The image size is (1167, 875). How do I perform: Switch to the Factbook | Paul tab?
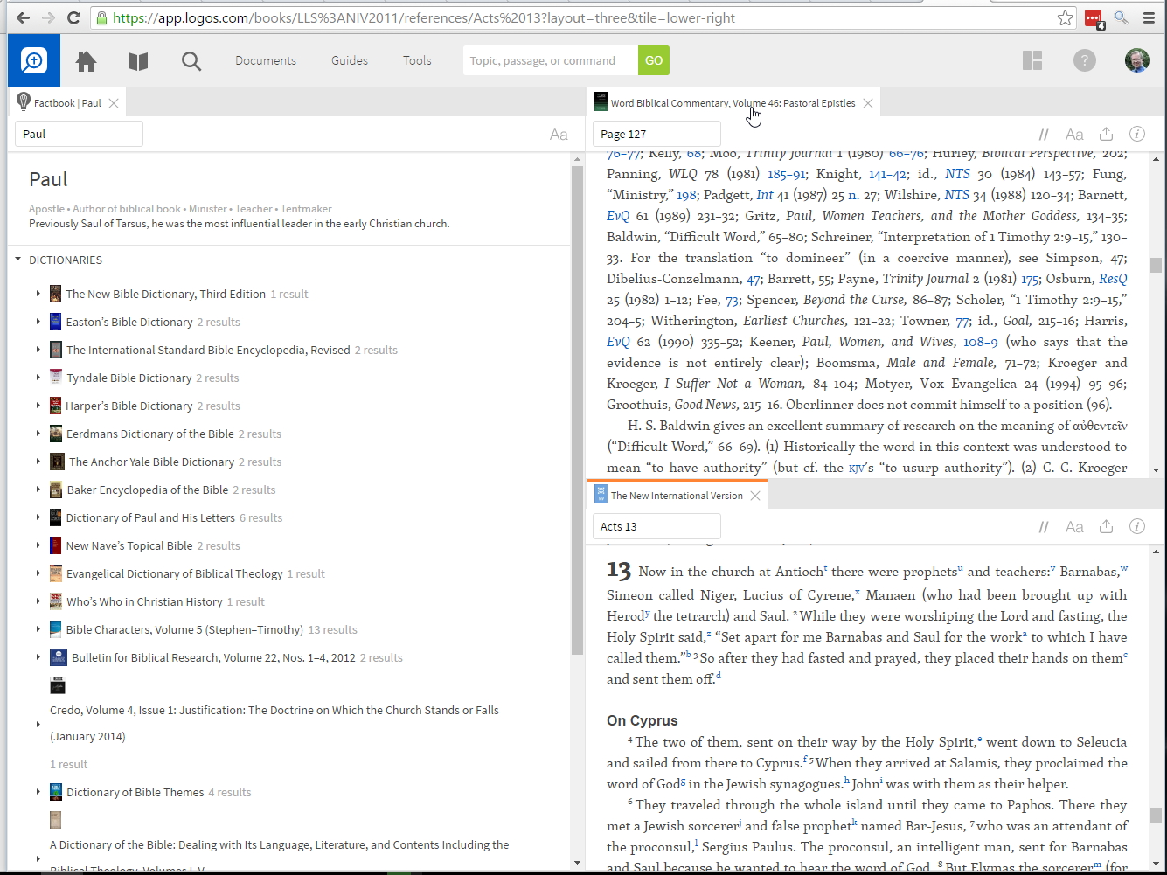click(x=67, y=103)
